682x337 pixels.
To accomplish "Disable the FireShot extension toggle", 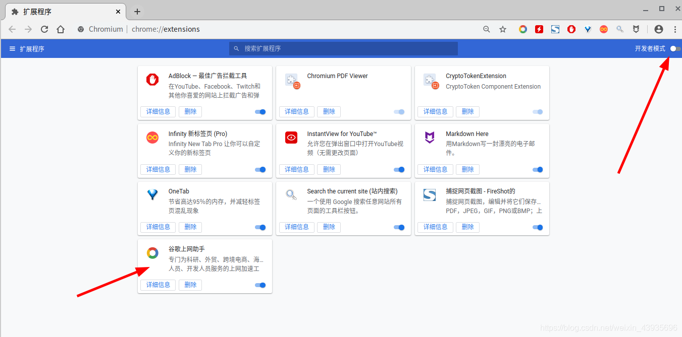I will pyautogui.click(x=538, y=227).
